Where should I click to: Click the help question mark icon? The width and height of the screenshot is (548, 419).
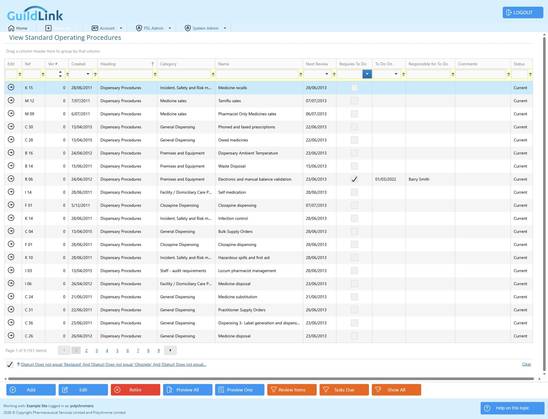point(487,408)
